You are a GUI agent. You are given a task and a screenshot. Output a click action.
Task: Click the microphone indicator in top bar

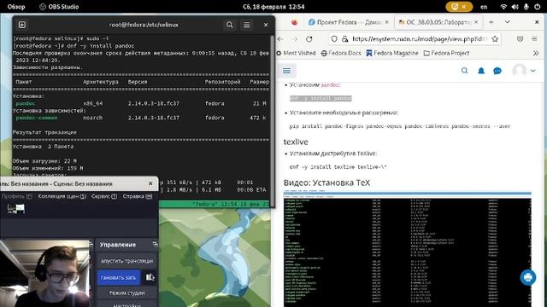click(x=526, y=7)
